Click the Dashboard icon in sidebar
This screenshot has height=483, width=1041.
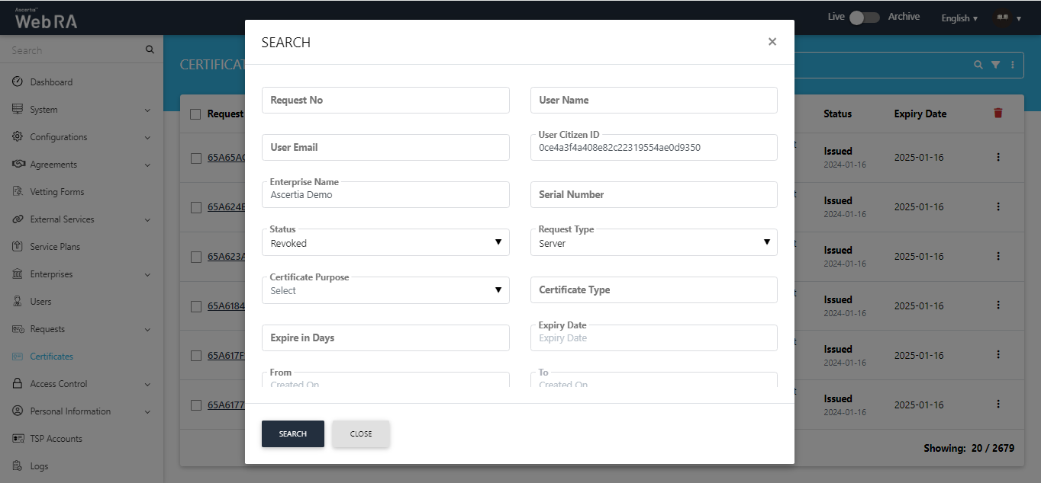18,82
